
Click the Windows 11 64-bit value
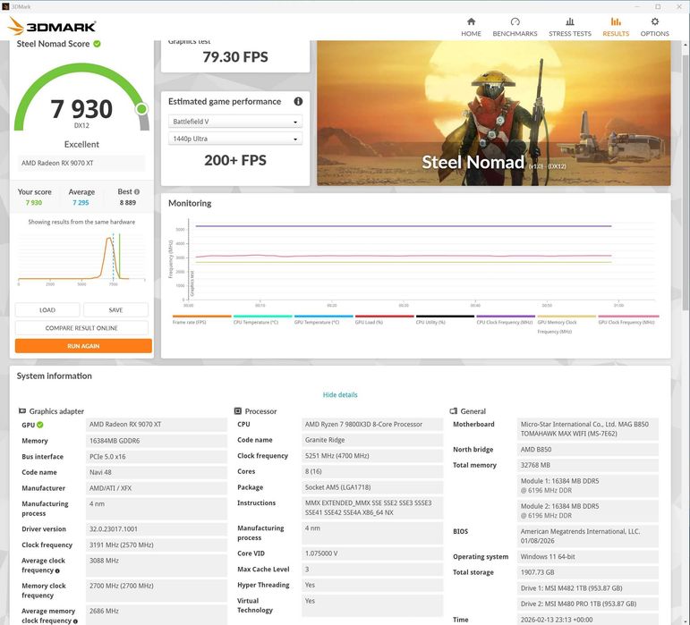coord(587,557)
